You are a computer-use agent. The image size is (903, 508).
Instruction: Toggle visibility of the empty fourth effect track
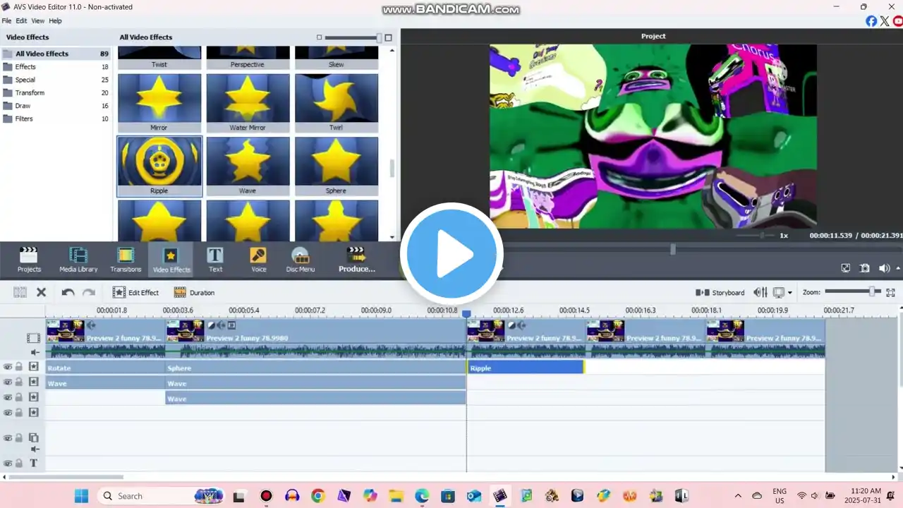pyautogui.click(x=8, y=412)
